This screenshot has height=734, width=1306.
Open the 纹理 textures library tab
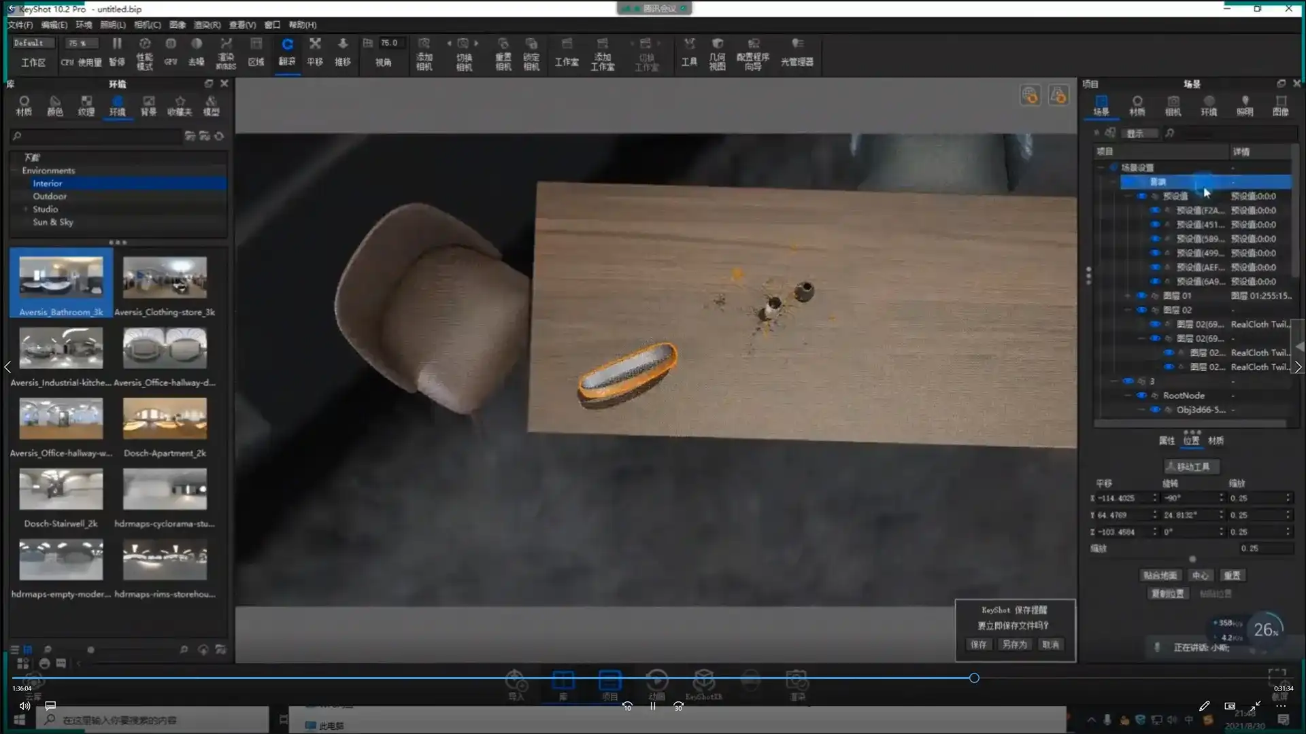86,105
